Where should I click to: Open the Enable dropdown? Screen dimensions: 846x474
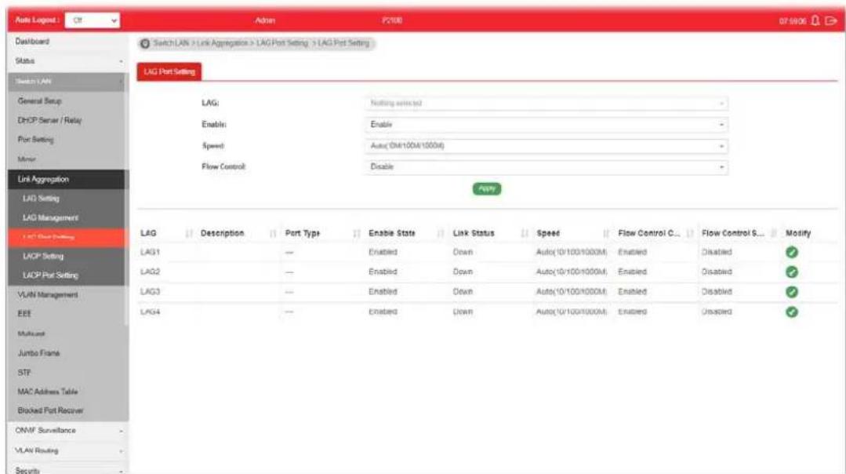pyautogui.click(x=546, y=125)
